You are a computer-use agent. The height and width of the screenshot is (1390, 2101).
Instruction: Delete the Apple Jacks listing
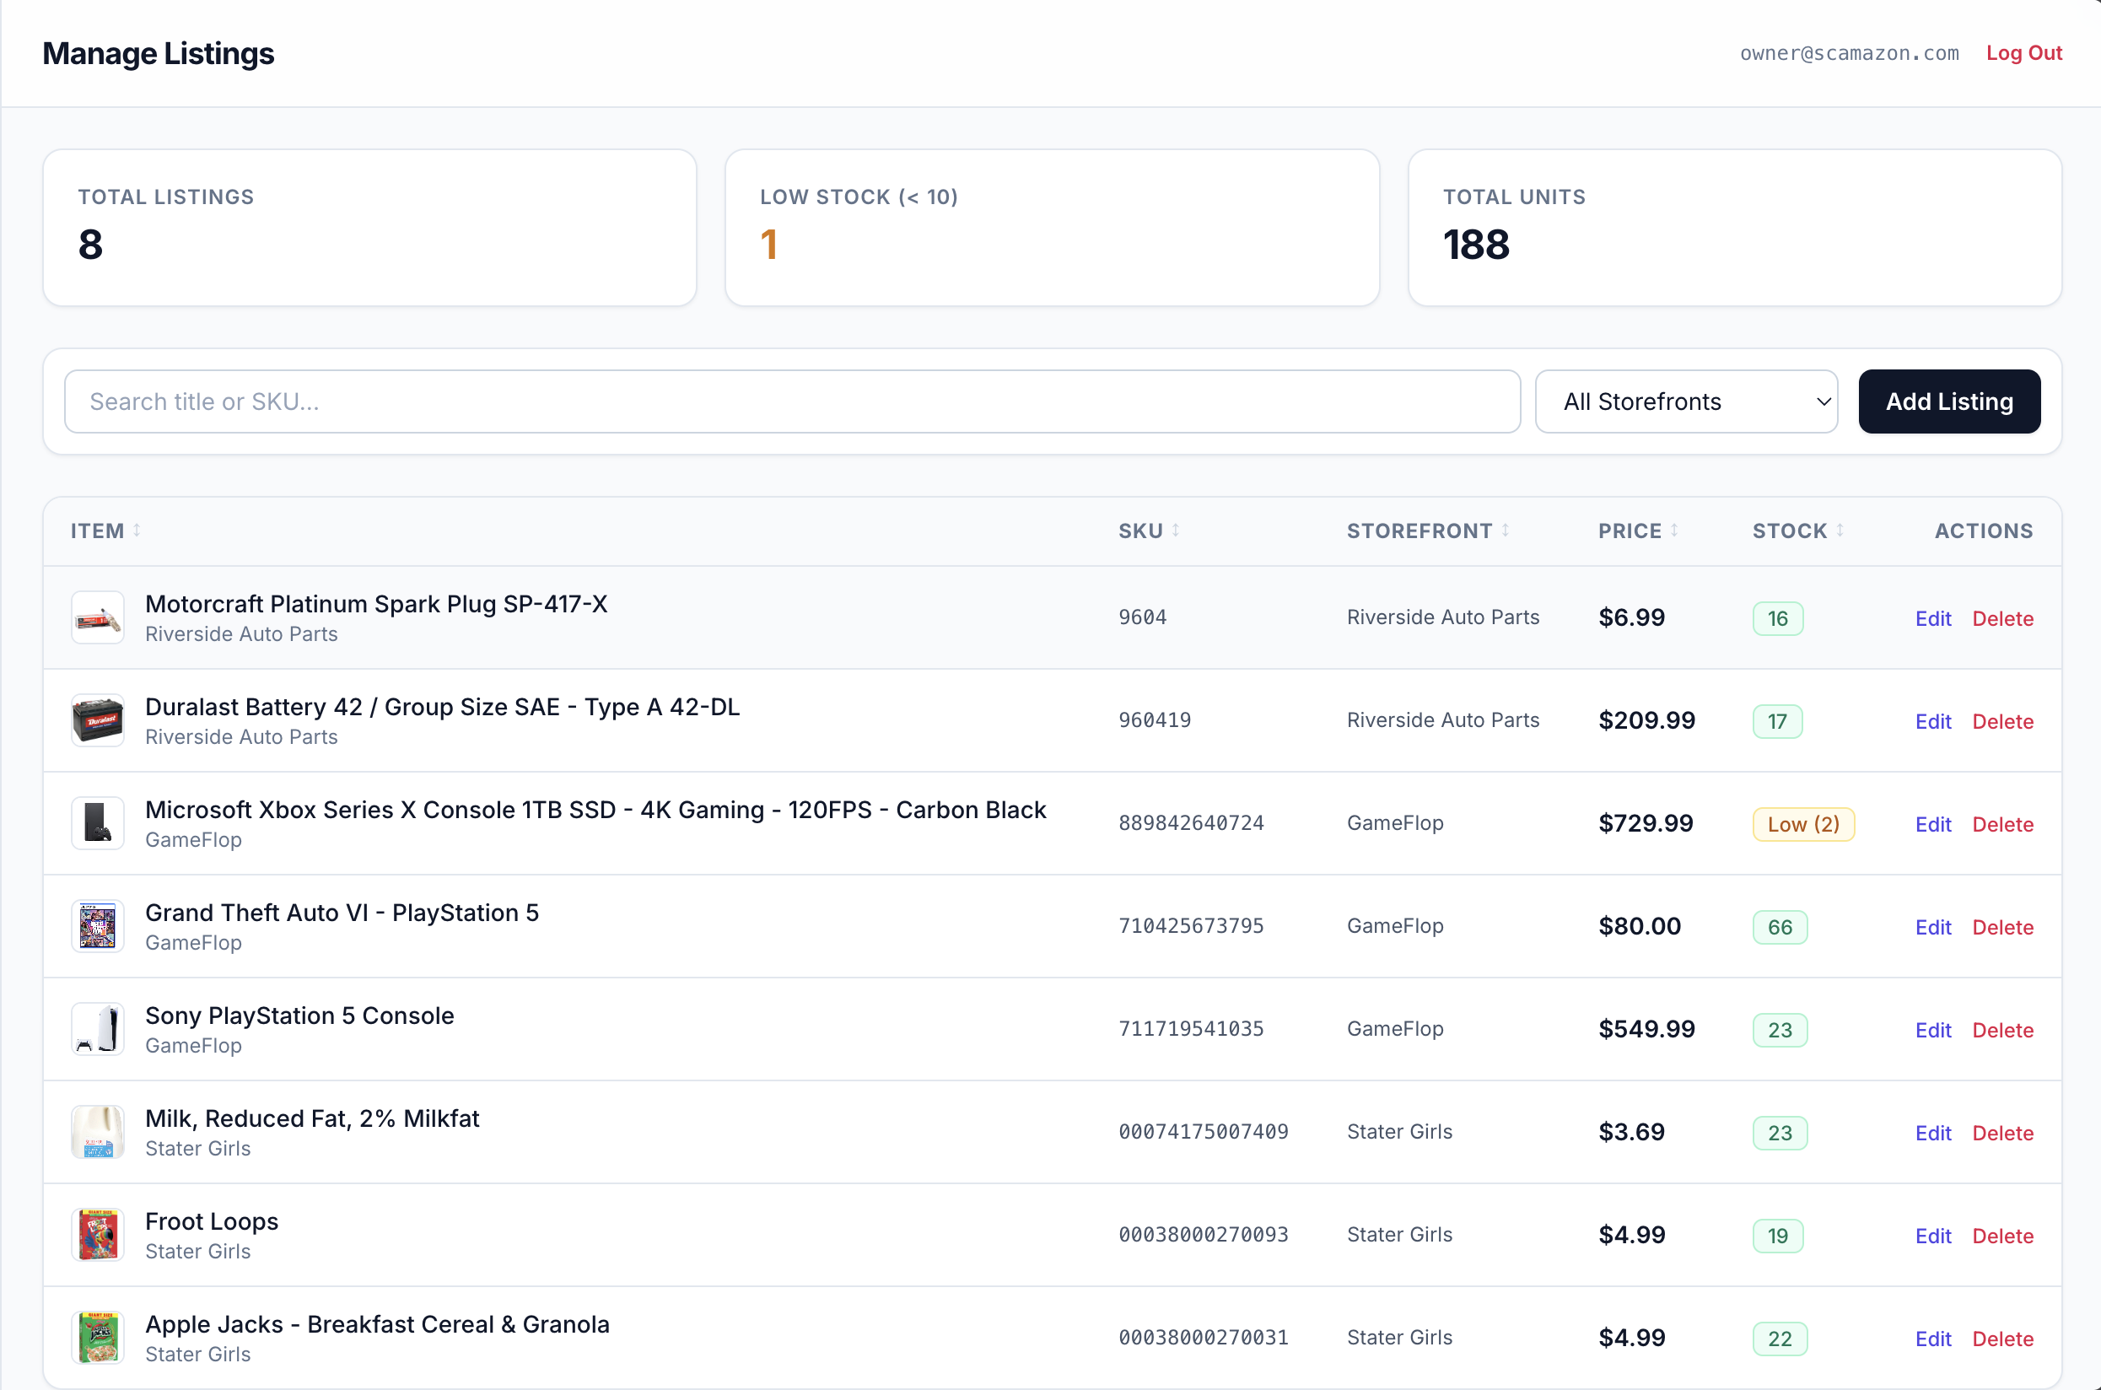[x=2002, y=1339]
